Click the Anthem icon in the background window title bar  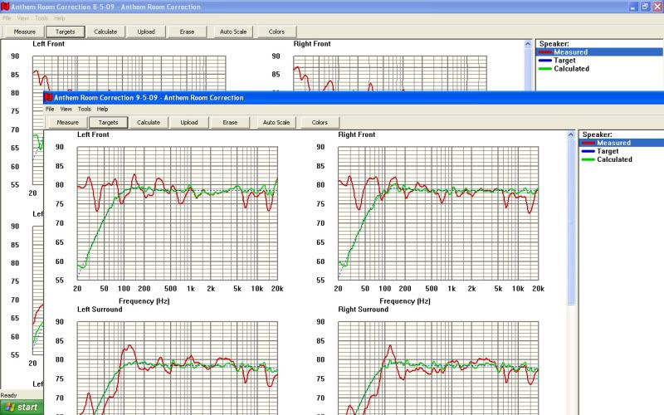[x=5, y=7]
